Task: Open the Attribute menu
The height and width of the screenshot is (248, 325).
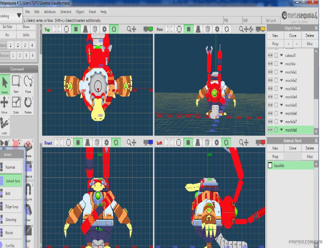Action: point(50,12)
